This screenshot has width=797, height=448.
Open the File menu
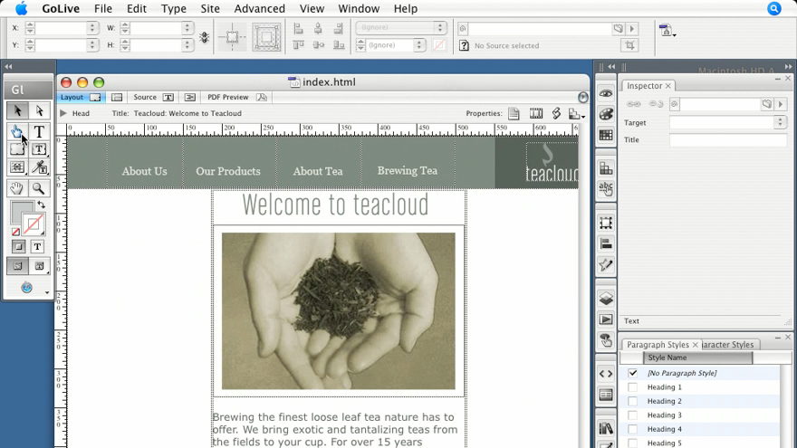[x=103, y=9]
